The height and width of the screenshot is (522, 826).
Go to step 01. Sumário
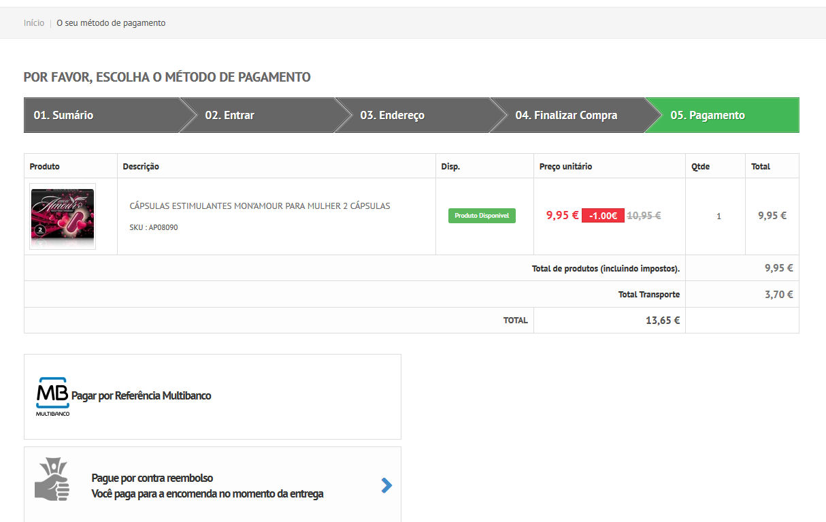click(x=64, y=115)
